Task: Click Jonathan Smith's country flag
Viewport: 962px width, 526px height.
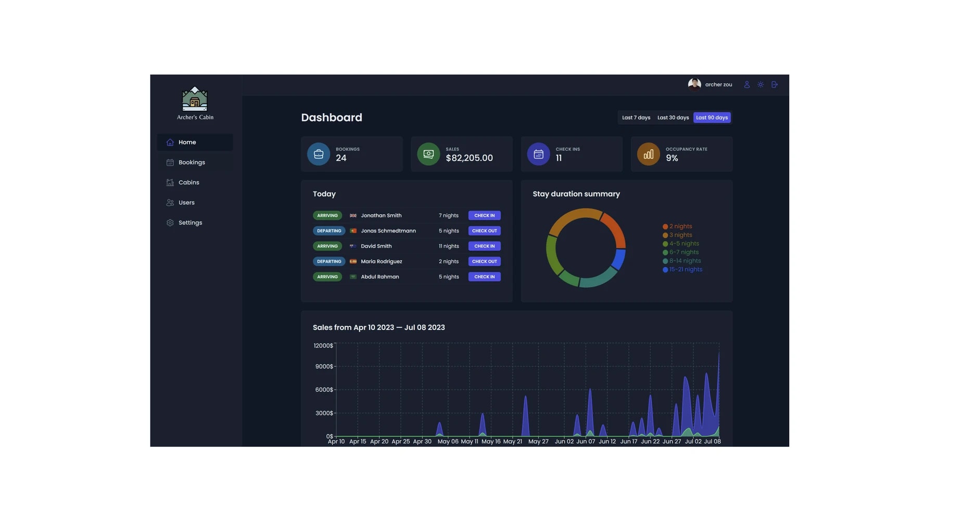Action: point(353,215)
